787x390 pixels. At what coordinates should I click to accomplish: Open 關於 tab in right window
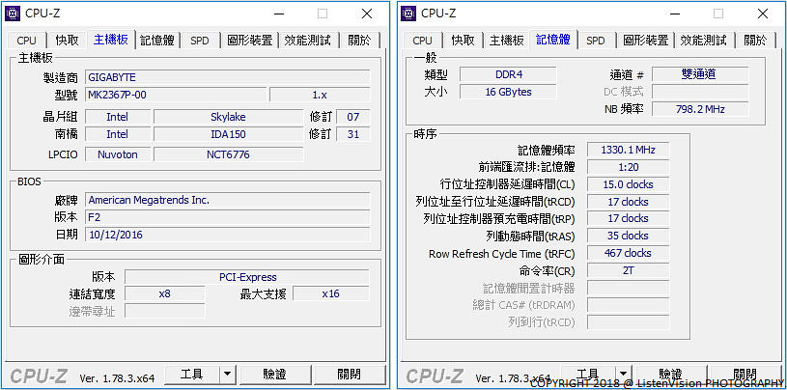755,41
